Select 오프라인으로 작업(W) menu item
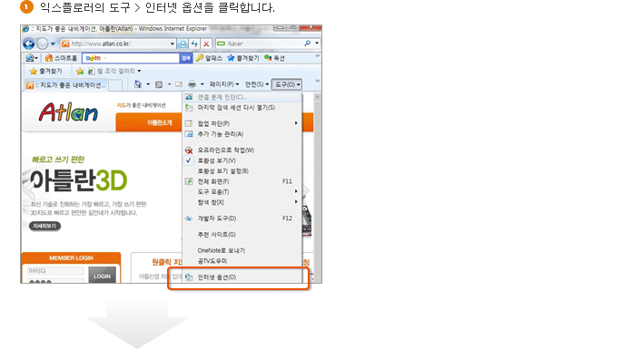 (x=242, y=150)
